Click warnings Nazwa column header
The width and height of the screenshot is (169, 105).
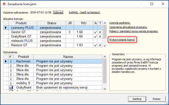[x=68, y=57]
